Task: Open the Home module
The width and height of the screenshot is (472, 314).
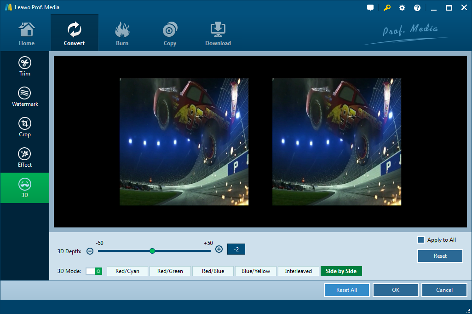Action: (x=27, y=34)
